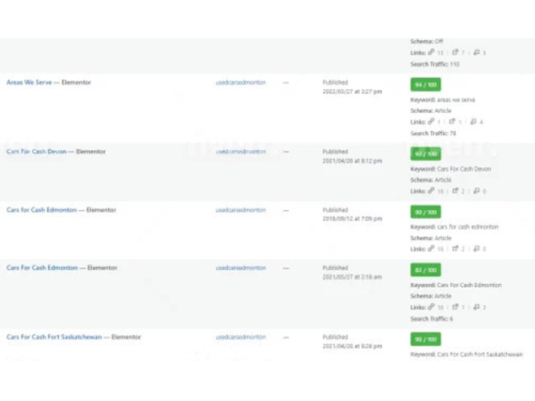535x401 pixels.
Task: Click incoming links icon in the 82/100 score row
Action: click(477, 307)
